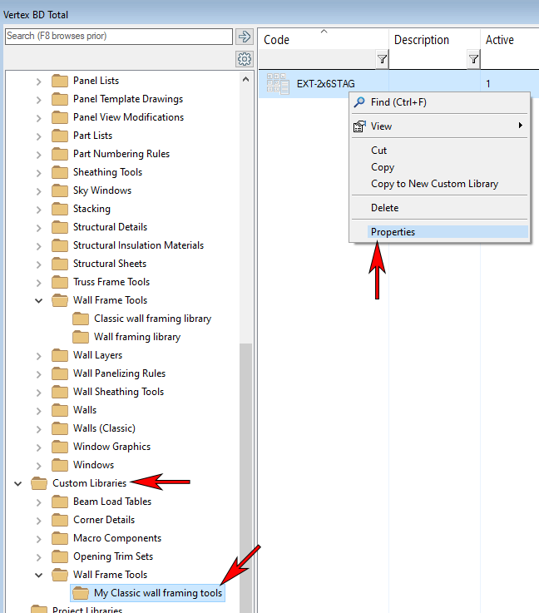Click the Part Lists folder icon
Screen dimensions: 539x613
60,136
